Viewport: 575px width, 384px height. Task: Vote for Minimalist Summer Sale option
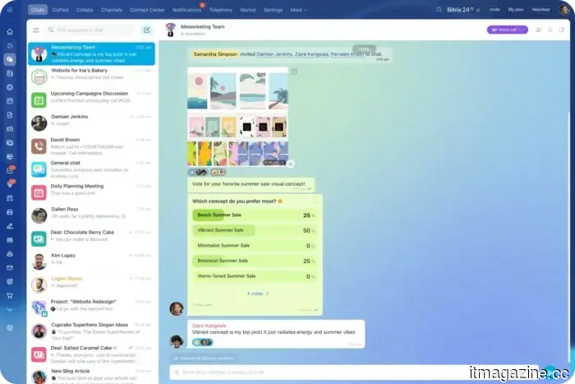pos(254,246)
